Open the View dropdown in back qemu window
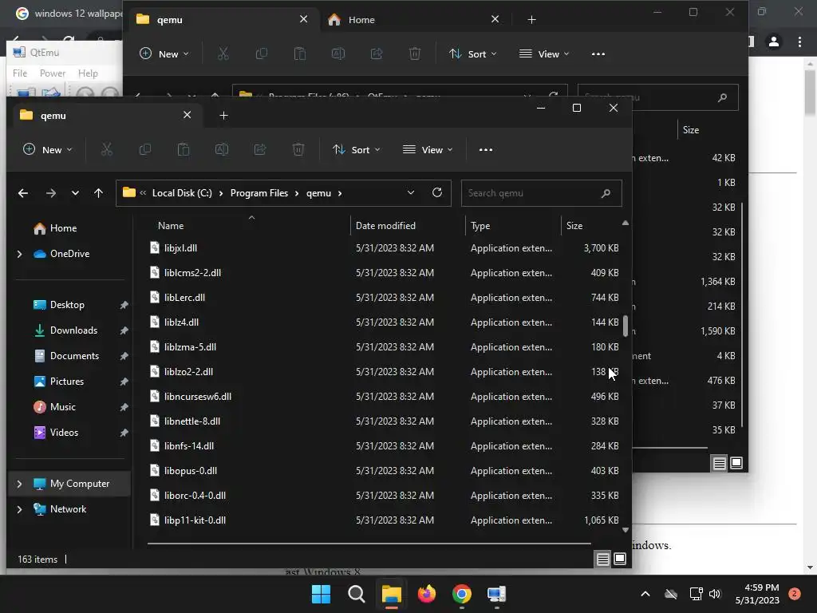The width and height of the screenshot is (817, 613). 544,53
